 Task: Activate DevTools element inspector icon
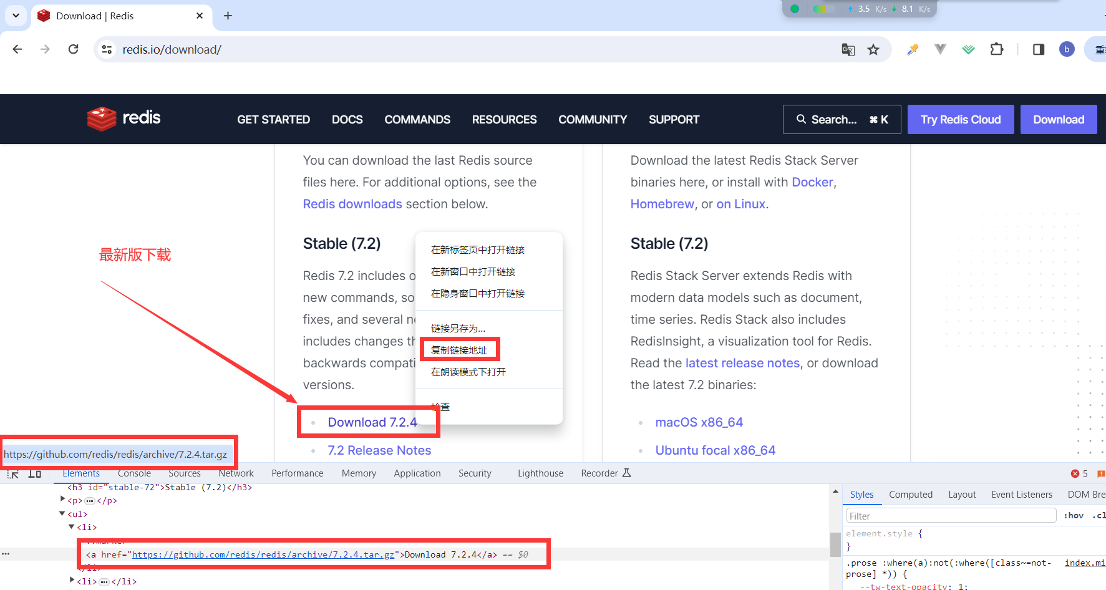click(13, 474)
